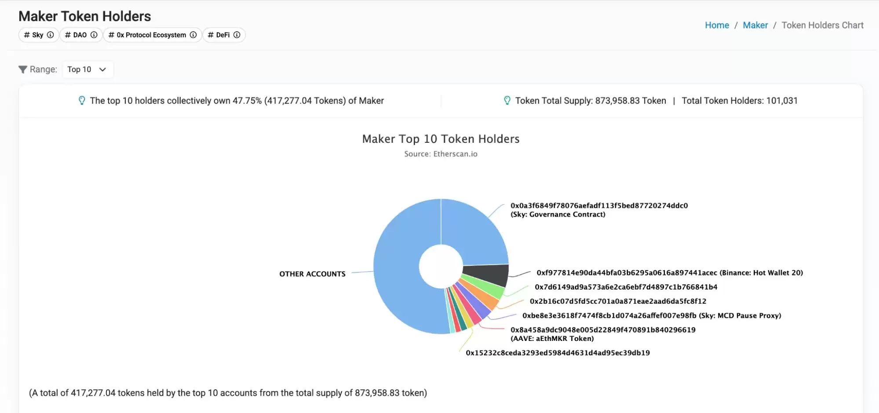879x413 pixels.
Task: Click the Sky: Governance Contract address label
Action: tap(599, 210)
